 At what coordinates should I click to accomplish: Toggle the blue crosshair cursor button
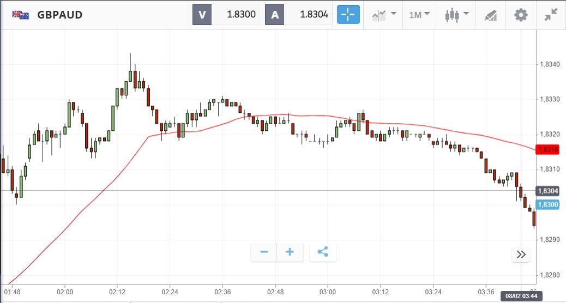click(x=348, y=15)
